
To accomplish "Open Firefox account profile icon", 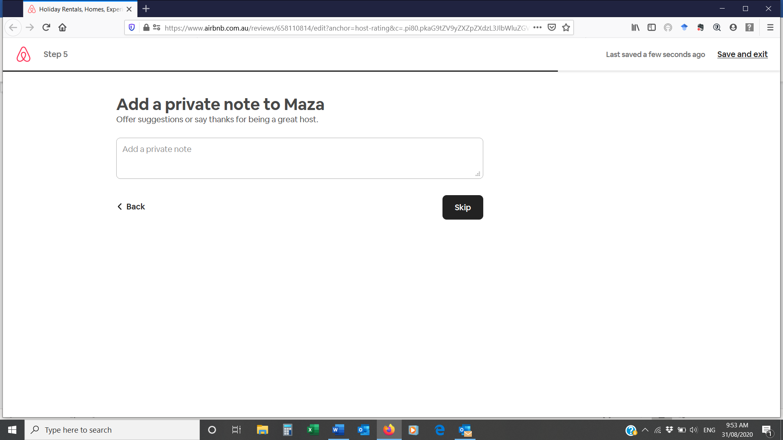I will click(733, 27).
